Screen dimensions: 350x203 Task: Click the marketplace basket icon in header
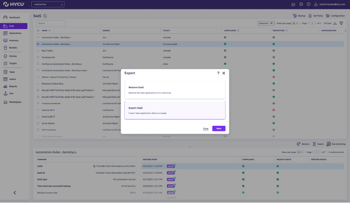pyautogui.click(x=293, y=4)
